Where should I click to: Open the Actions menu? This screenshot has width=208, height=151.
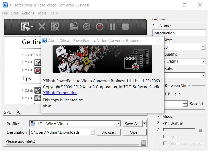(x=28, y=13)
